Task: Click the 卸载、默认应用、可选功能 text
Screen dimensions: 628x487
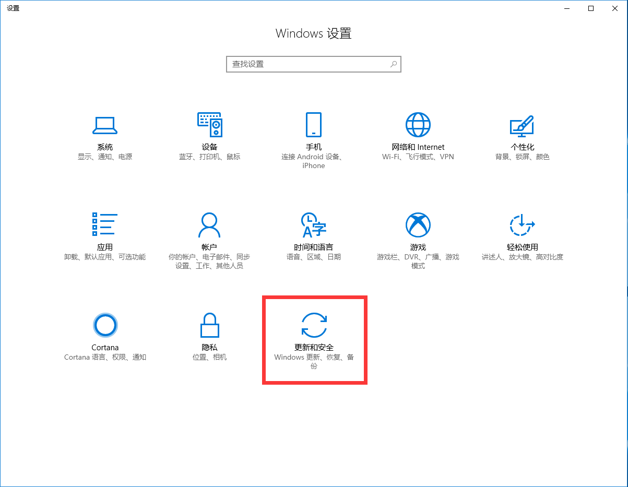Action: [105, 257]
